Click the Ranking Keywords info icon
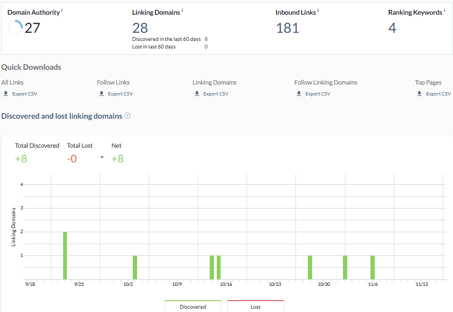 444,10
